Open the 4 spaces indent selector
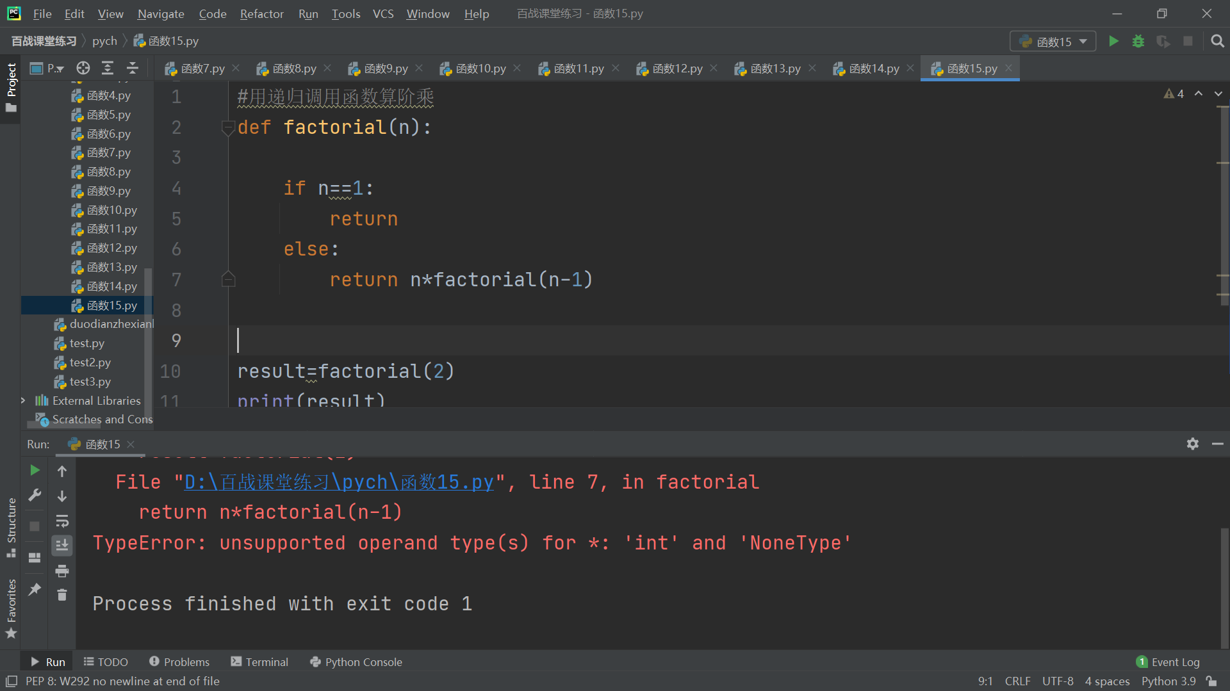 [x=1107, y=681]
